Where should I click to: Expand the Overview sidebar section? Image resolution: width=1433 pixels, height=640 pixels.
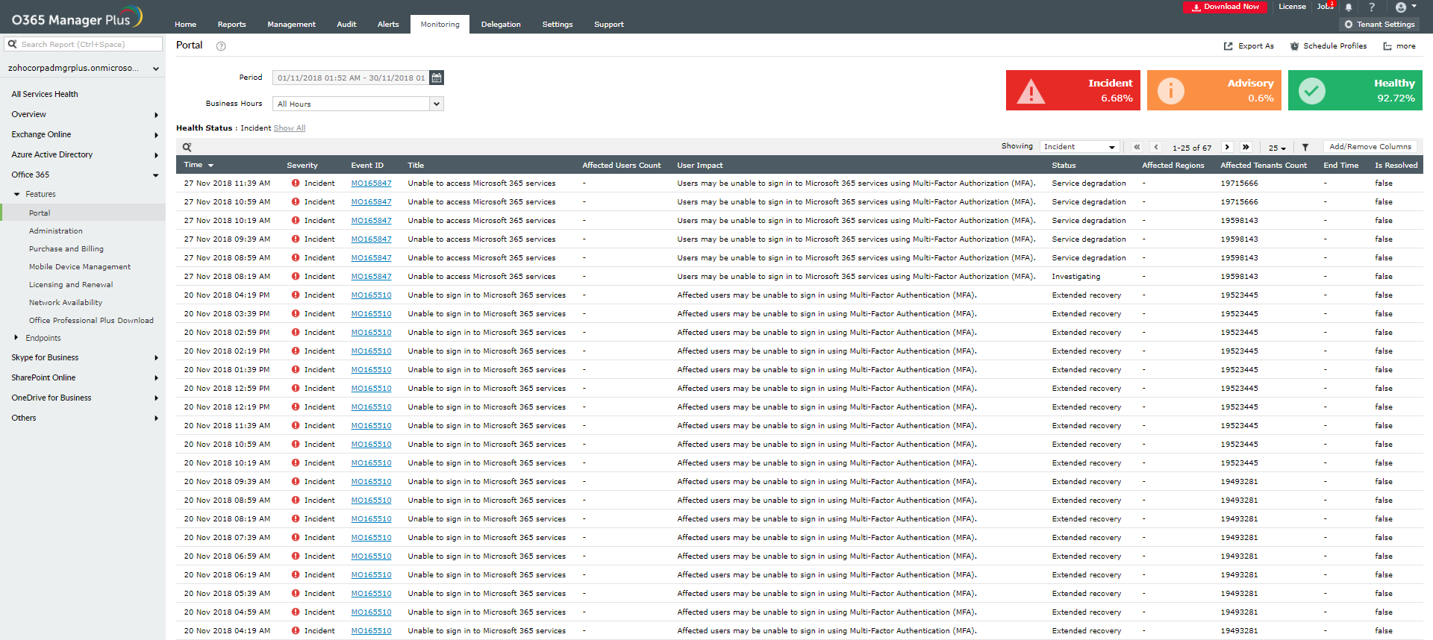click(x=156, y=115)
